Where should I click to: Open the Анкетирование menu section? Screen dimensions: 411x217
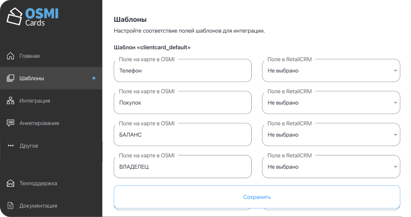(39, 123)
